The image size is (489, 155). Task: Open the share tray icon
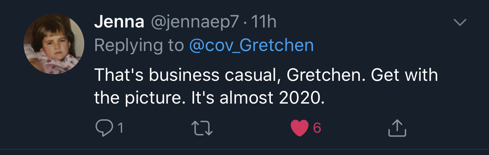click(396, 128)
